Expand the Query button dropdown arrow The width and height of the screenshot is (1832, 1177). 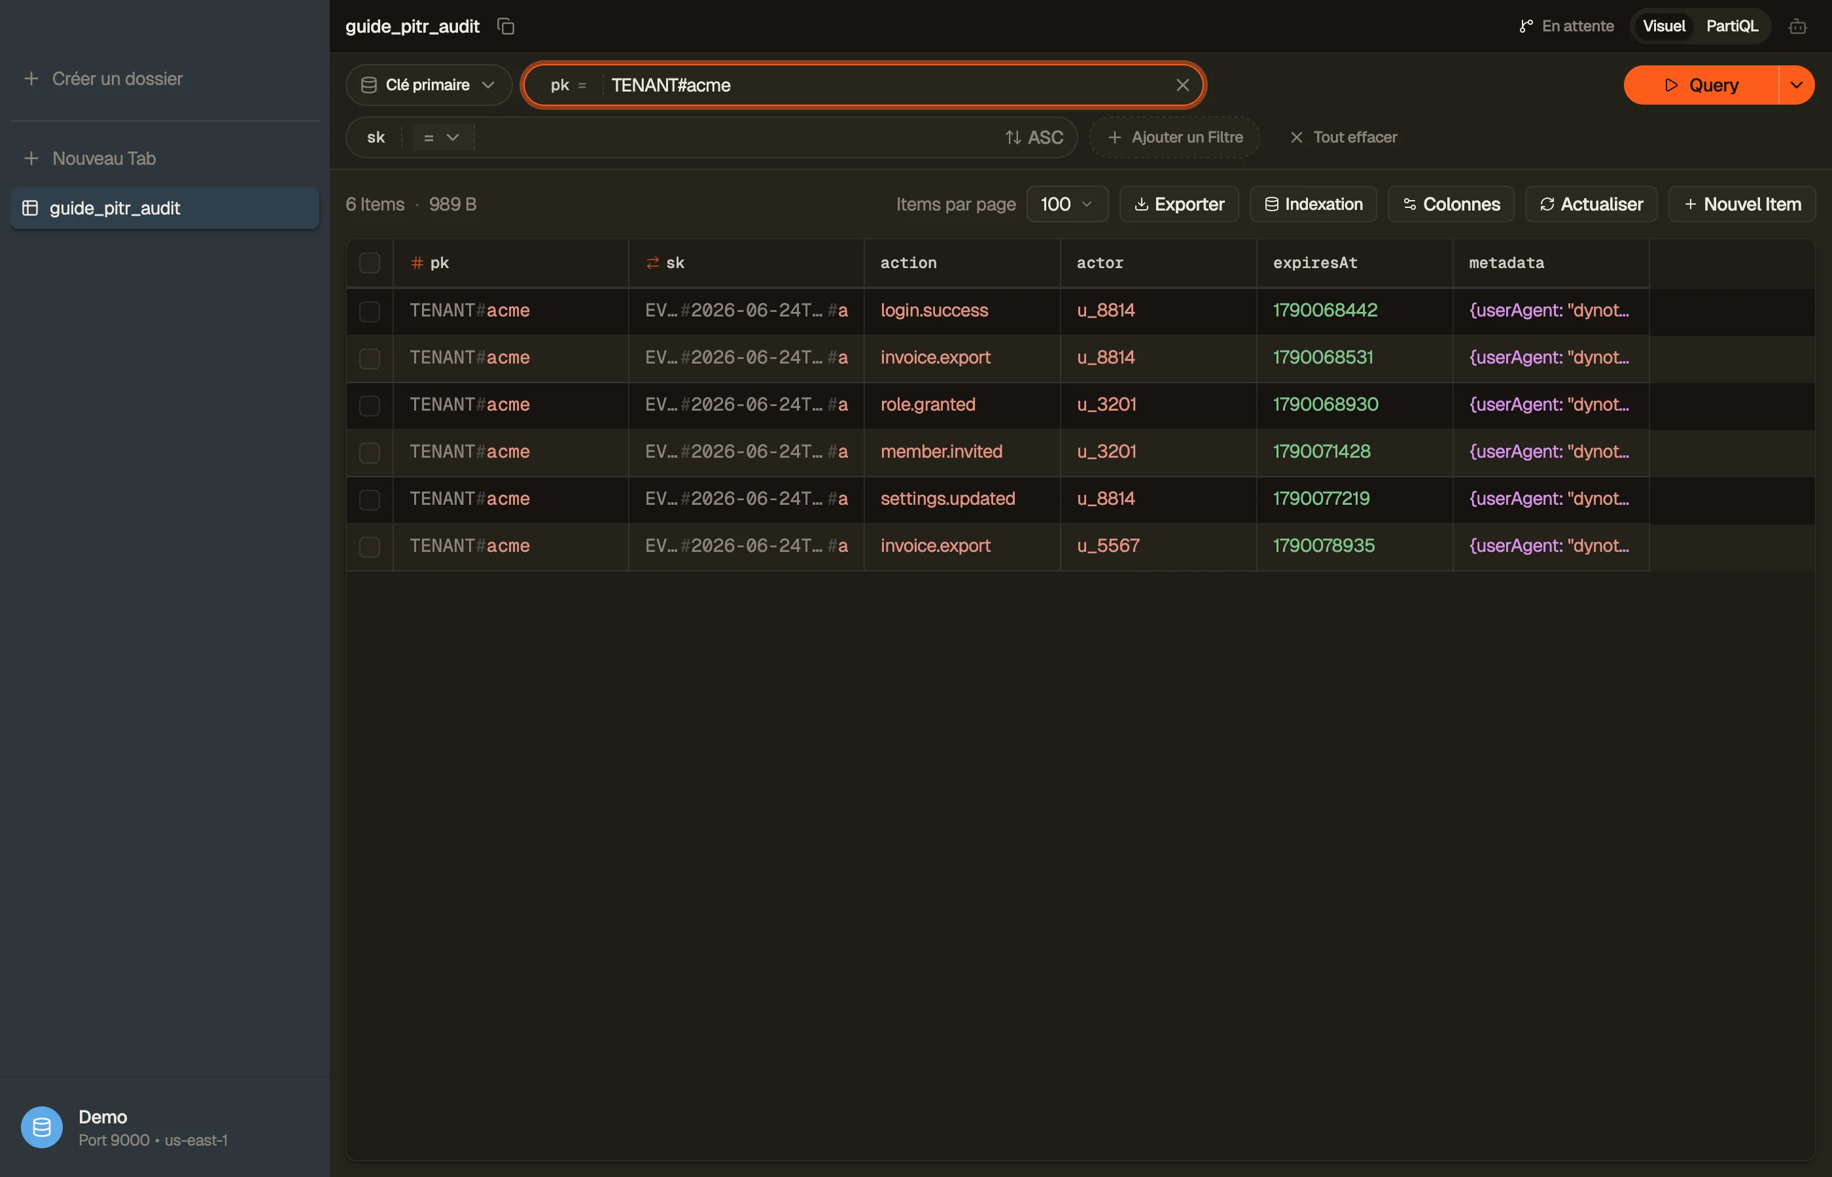coord(1796,85)
